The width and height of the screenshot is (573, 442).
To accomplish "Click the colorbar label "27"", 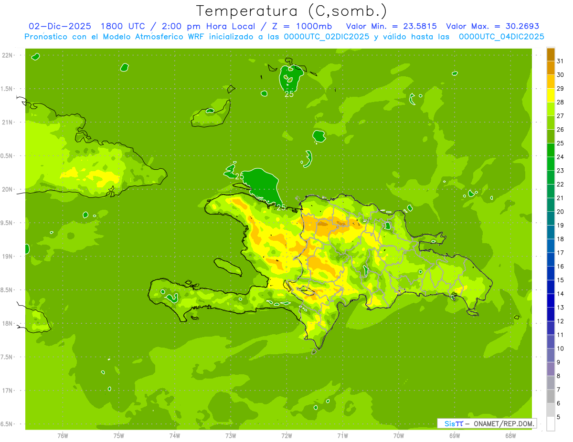I will coord(561,116).
